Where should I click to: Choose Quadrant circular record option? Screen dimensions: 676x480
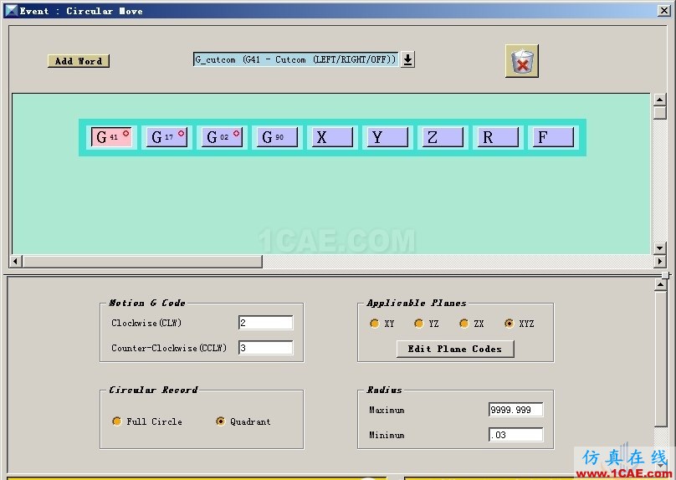[220, 421]
